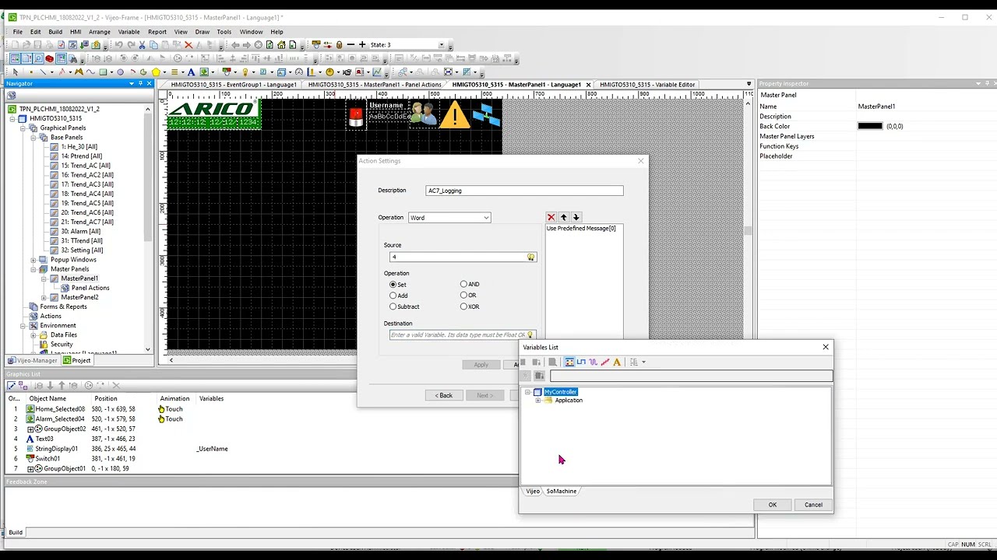The image size is (997, 560).
Task: Click the red Delete X icon in the main toolbar
Action: coord(188,44)
